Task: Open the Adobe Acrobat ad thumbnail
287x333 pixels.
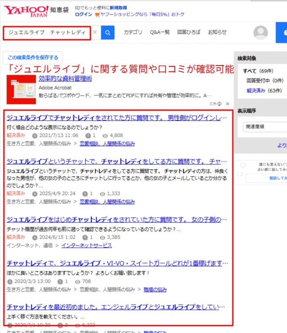Action: 21,90
